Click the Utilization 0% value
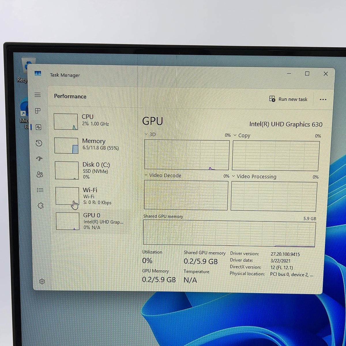Viewport: 346px width, 346px height. coord(147,261)
